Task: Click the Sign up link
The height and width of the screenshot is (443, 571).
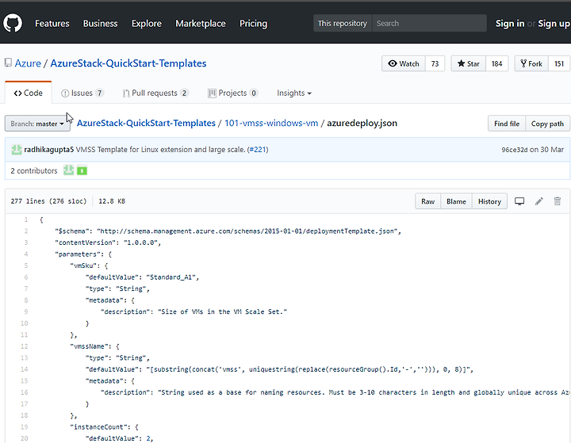Action: coord(554,23)
